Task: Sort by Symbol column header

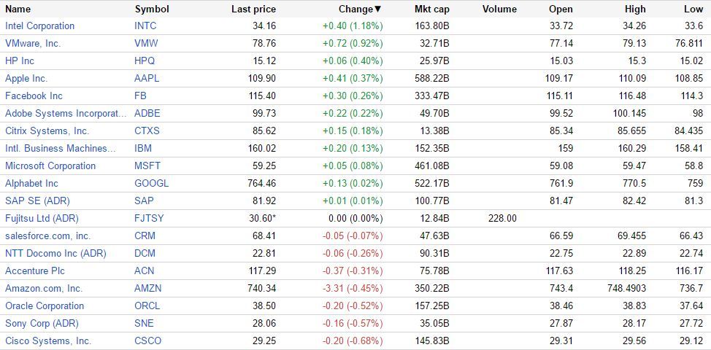Action: coord(152,9)
